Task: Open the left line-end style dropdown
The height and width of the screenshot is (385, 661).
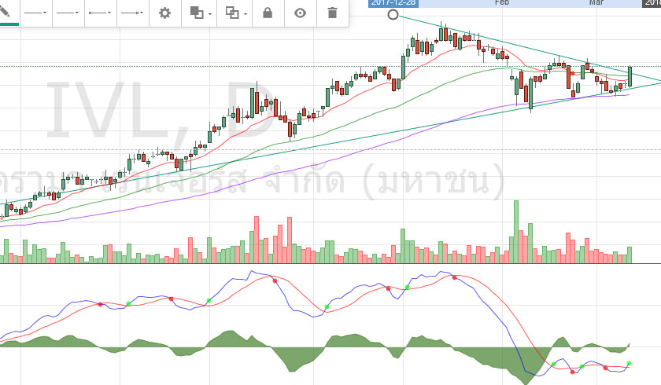Action: (101, 13)
